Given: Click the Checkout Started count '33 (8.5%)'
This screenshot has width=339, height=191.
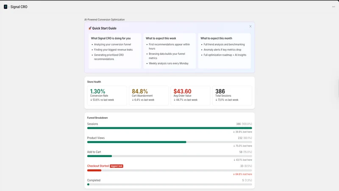Looking at the screenshot, I should coord(246,166).
